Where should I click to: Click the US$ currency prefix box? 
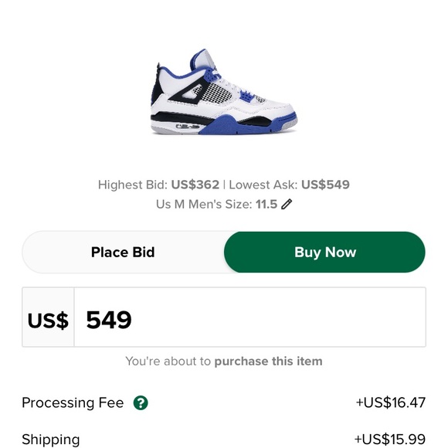(x=48, y=317)
